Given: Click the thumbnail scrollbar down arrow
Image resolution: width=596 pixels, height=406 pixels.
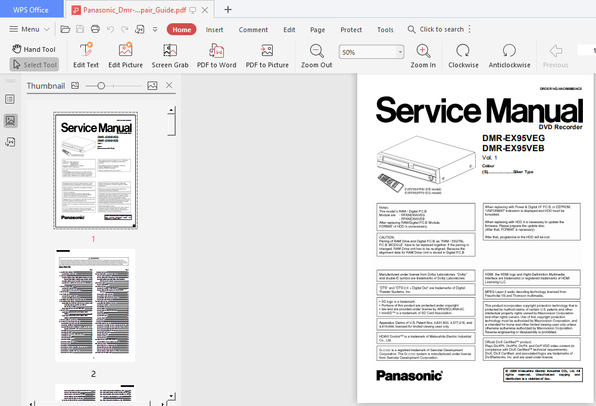Looking at the screenshot, I should (x=171, y=396).
